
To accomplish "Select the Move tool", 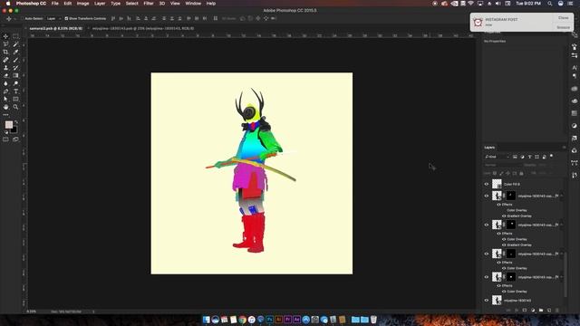I will [x=5, y=36].
